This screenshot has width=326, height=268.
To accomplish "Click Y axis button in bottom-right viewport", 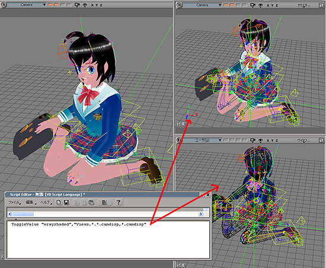I will click(273, 141).
